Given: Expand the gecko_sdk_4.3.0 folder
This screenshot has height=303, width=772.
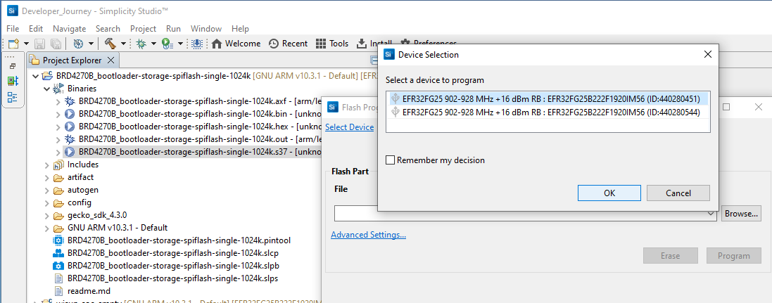Looking at the screenshot, I should click(x=46, y=215).
